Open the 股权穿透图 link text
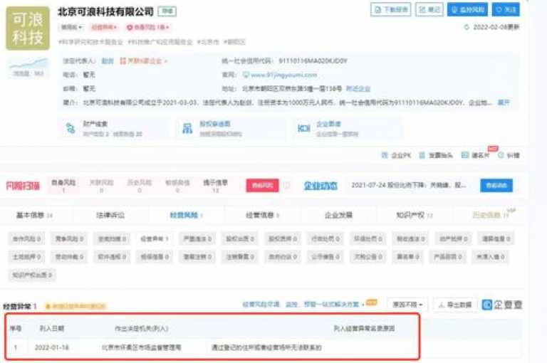547x363 pixels. click(x=214, y=124)
